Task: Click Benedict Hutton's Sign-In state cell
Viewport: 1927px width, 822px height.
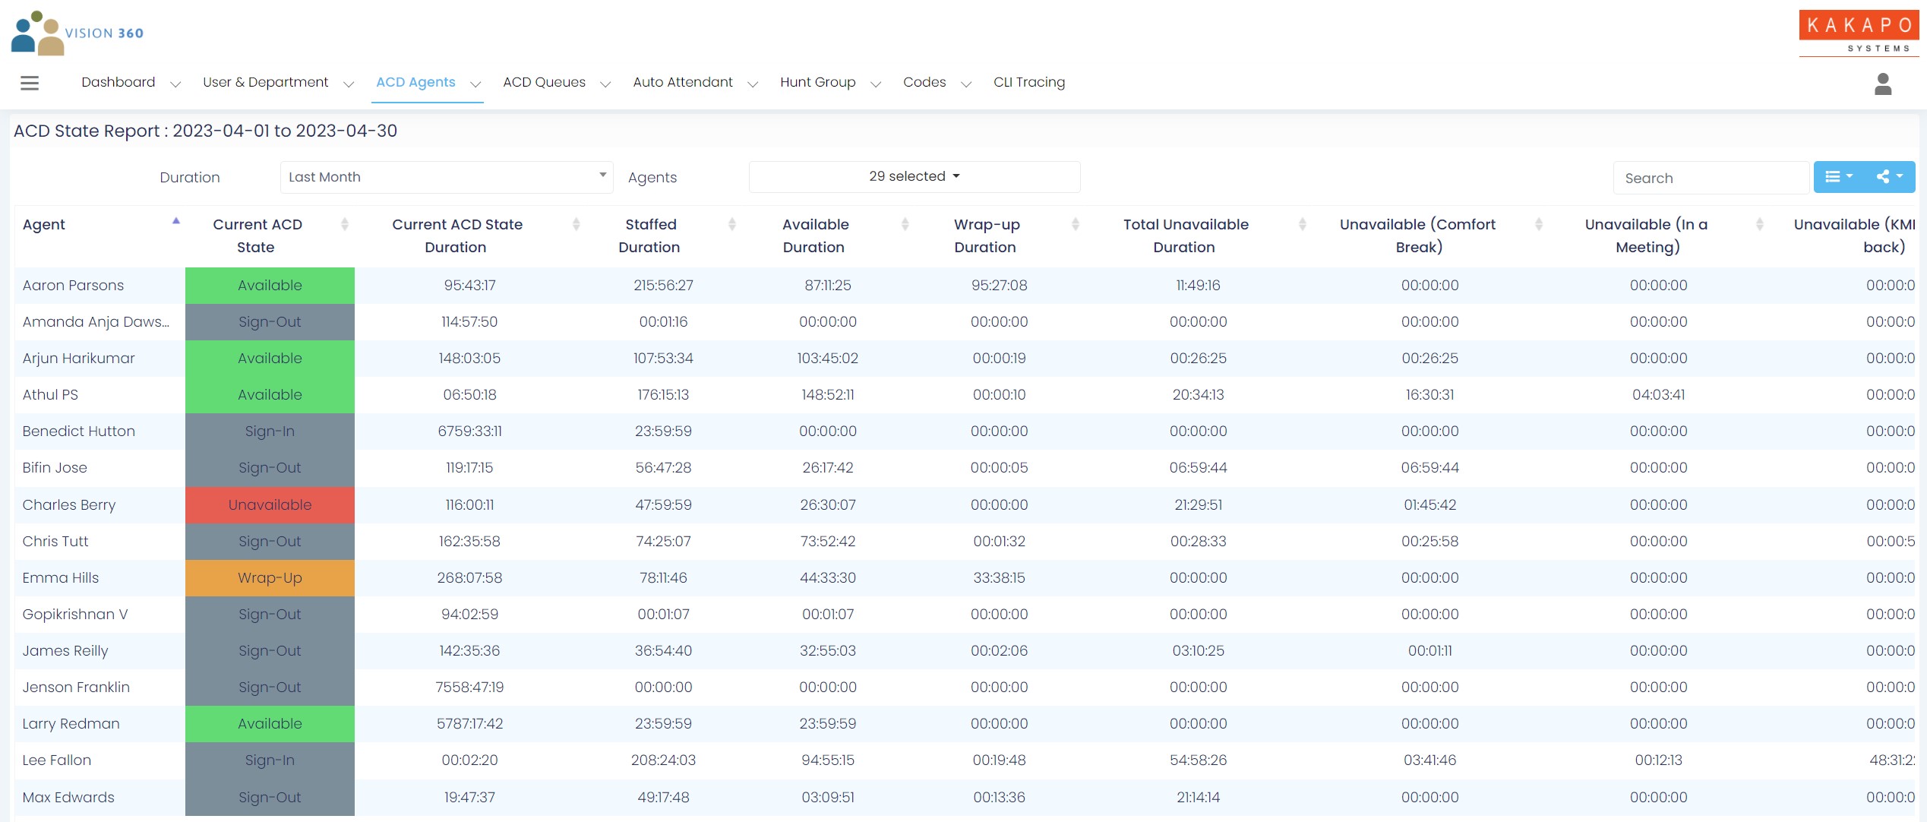Action: tap(270, 432)
